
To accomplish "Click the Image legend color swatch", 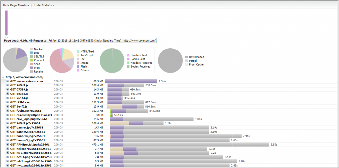I will (x=78, y=63).
